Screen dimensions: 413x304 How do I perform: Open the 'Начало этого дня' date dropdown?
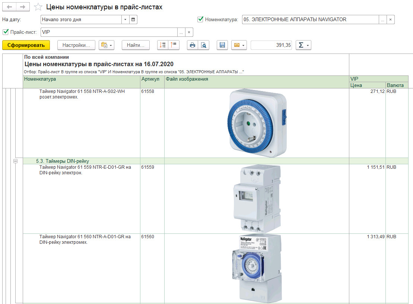pos(125,19)
